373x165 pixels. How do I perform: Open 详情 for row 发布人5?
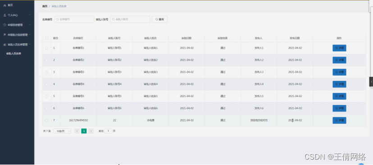pos(339,96)
